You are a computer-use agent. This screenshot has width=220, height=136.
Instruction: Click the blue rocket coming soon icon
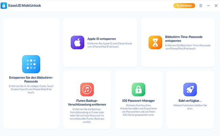click(190, 89)
